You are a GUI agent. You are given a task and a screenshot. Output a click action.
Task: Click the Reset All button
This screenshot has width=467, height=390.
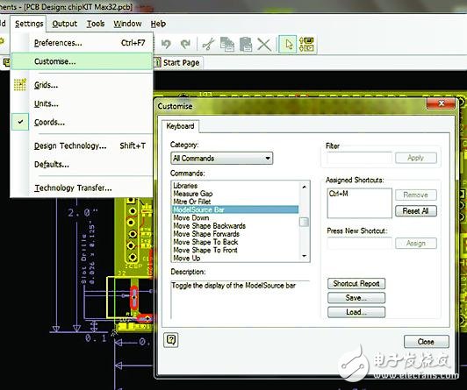coord(416,211)
